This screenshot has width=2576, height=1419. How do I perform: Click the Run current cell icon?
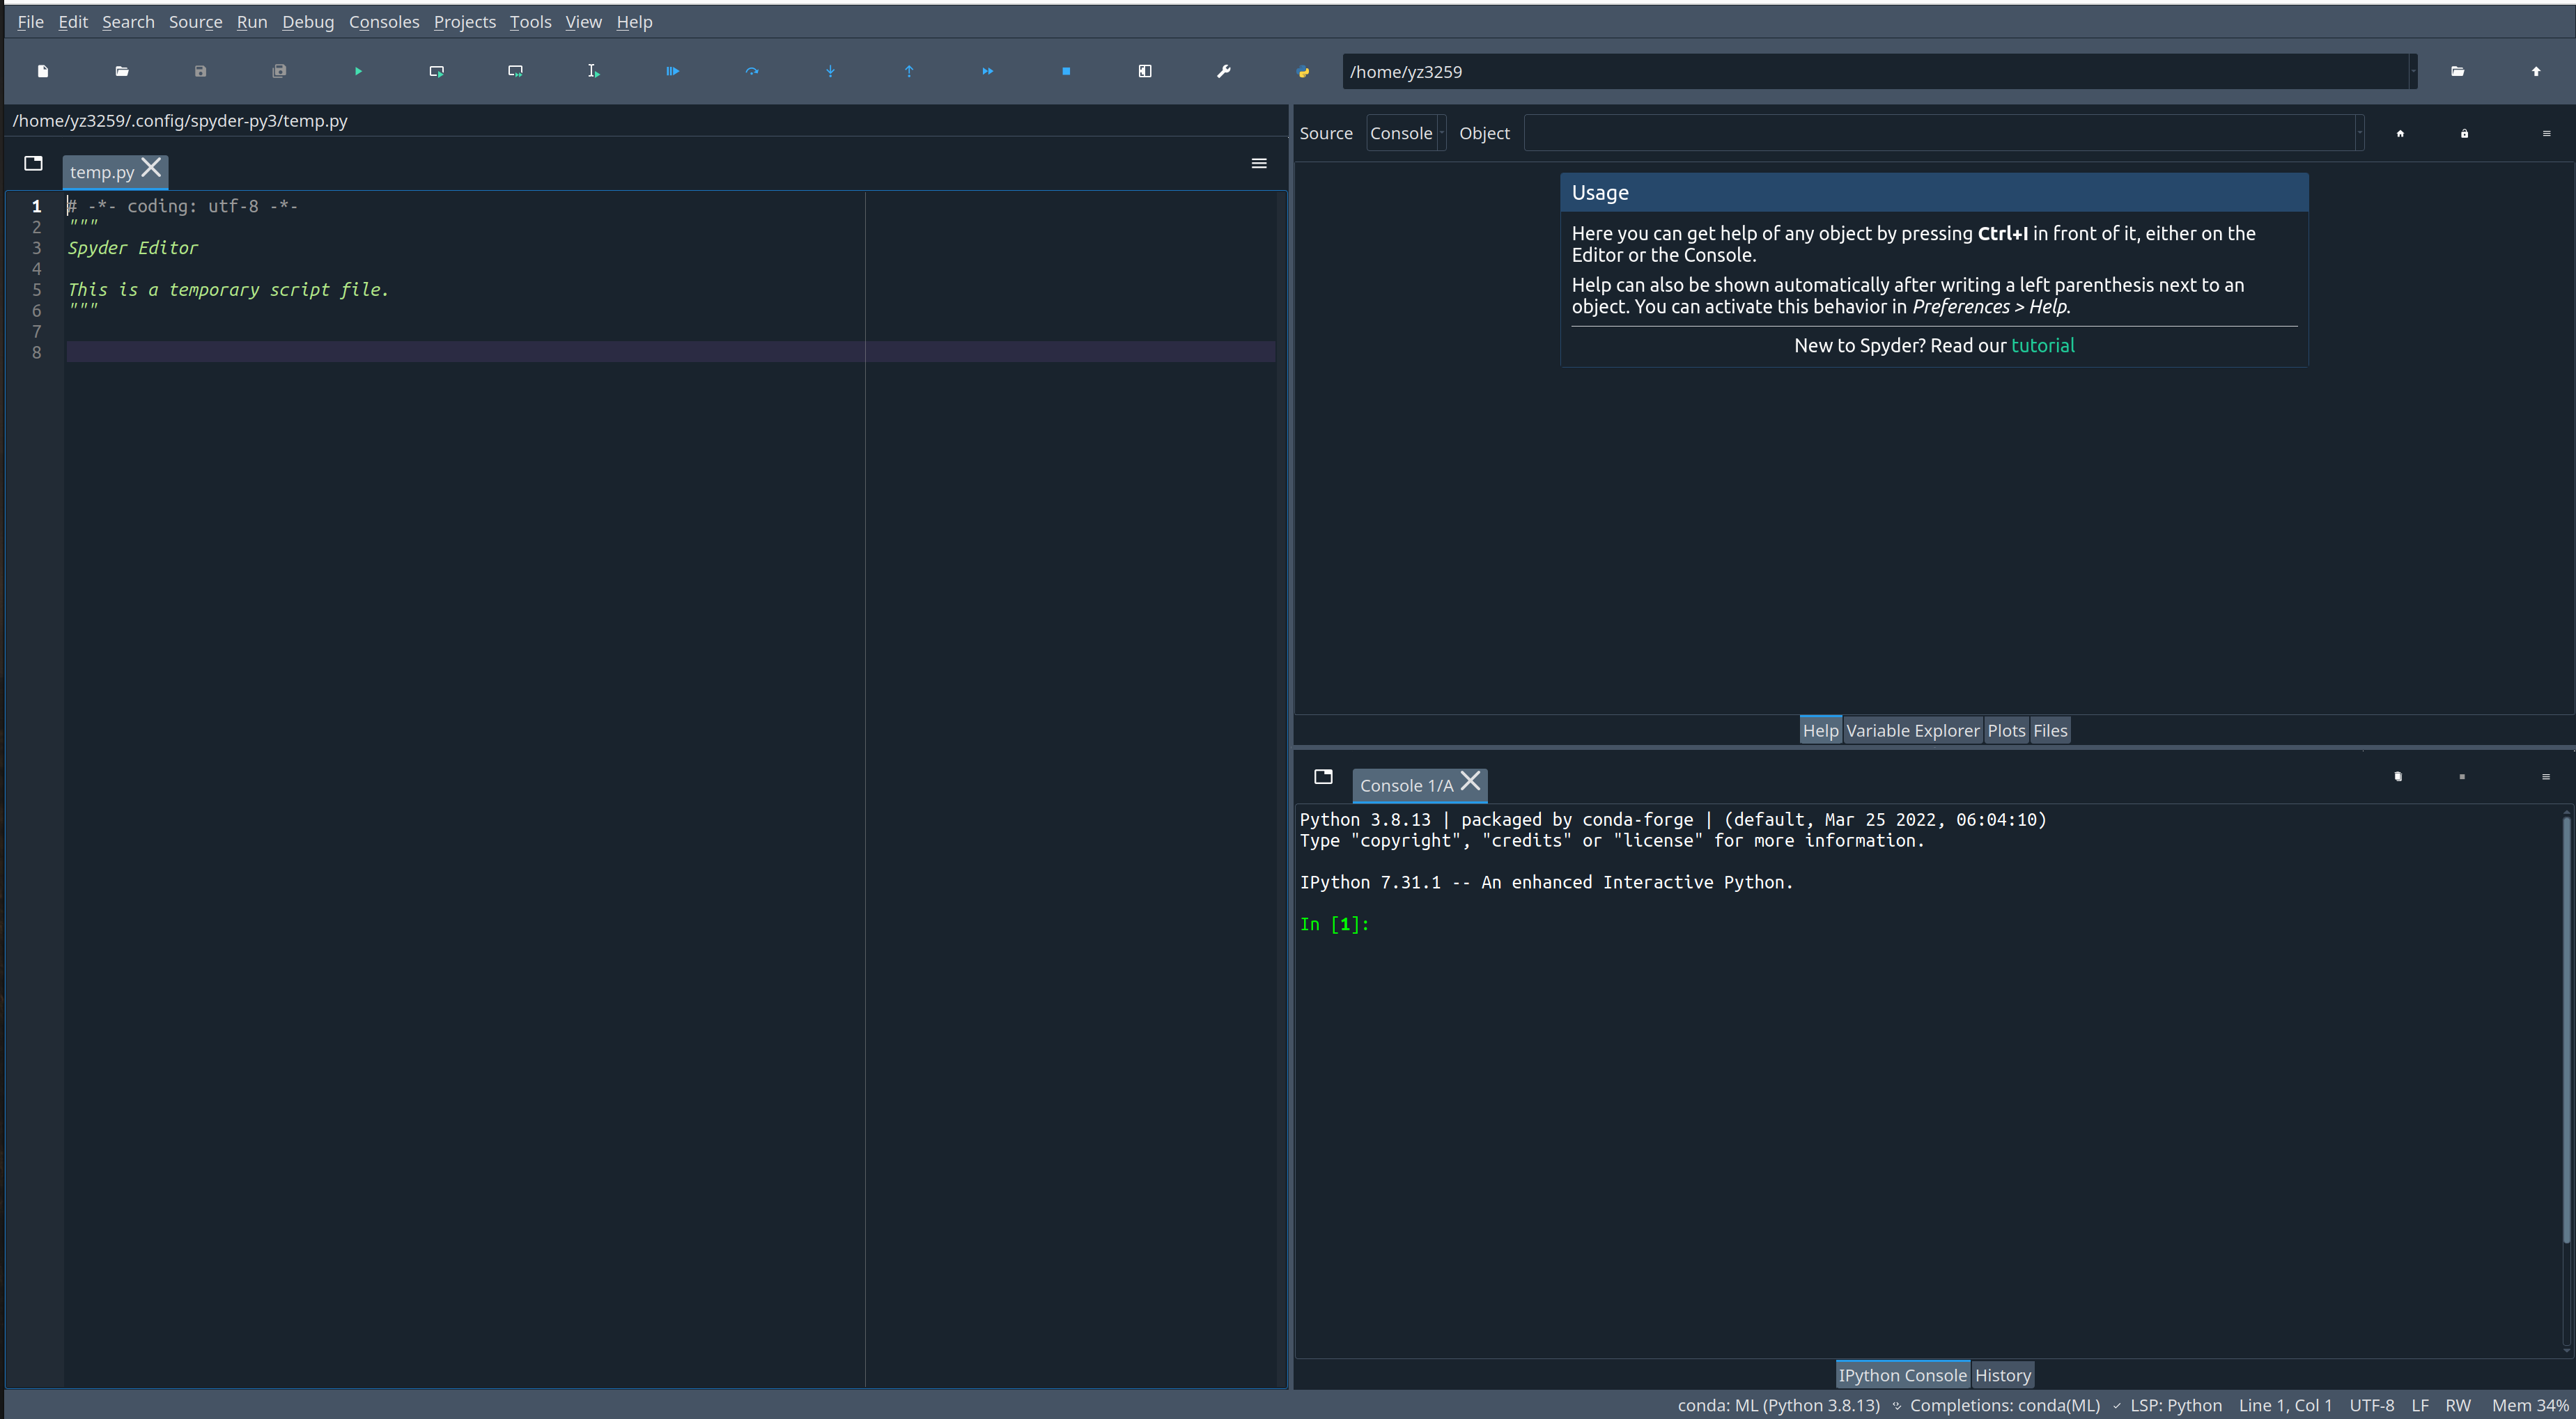437,71
